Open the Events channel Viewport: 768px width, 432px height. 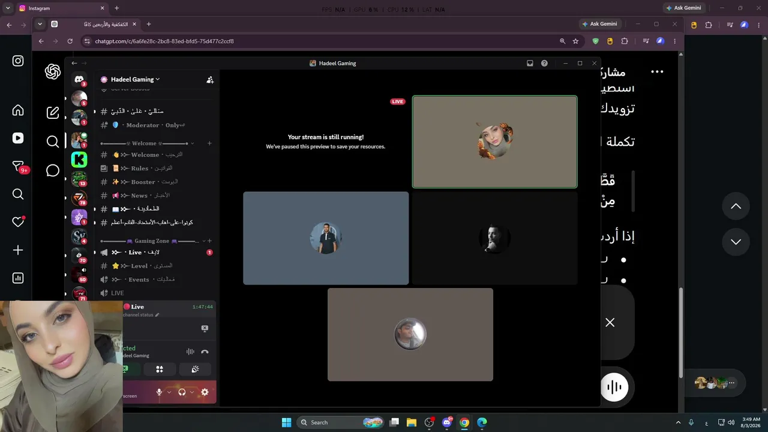point(154,280)
